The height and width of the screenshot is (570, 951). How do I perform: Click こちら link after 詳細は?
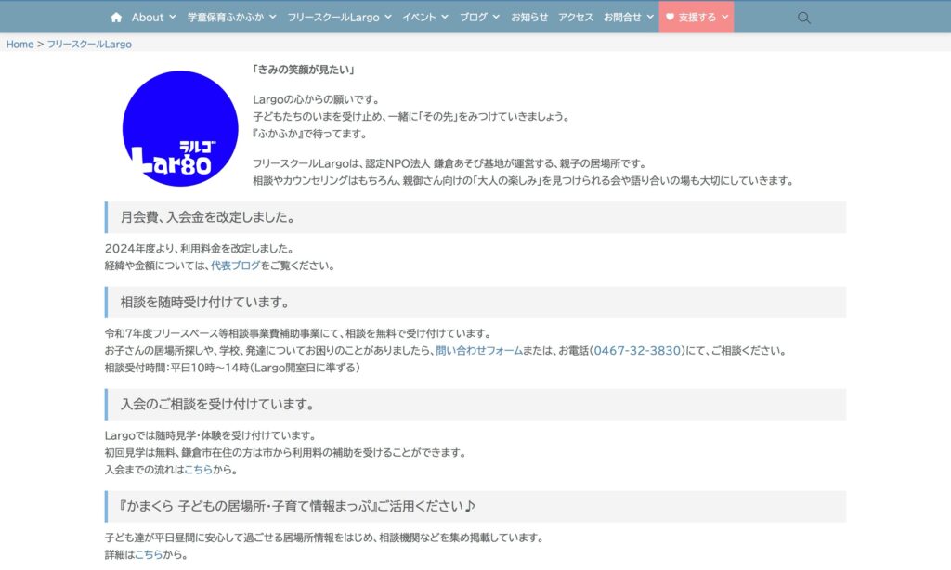(149, 555)
